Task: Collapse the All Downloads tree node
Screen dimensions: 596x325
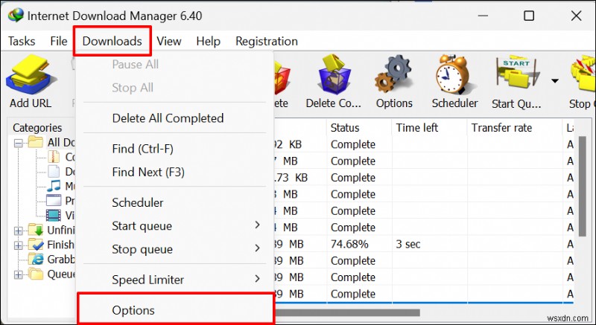Action: pyautogui.click(x=18, y=144)
